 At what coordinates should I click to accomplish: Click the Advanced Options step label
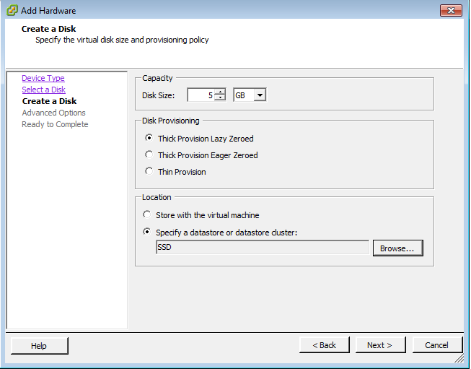click(x=54, y=113)
